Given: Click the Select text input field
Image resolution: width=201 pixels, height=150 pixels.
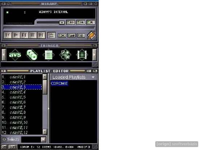Looking at the screenshot, I should tap(31, 139).
